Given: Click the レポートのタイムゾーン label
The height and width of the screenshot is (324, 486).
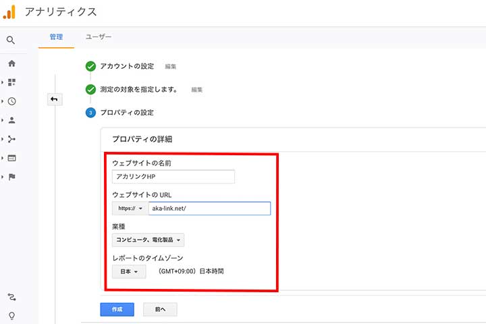Looking at the screenshot, I should (x=148, y=258).
